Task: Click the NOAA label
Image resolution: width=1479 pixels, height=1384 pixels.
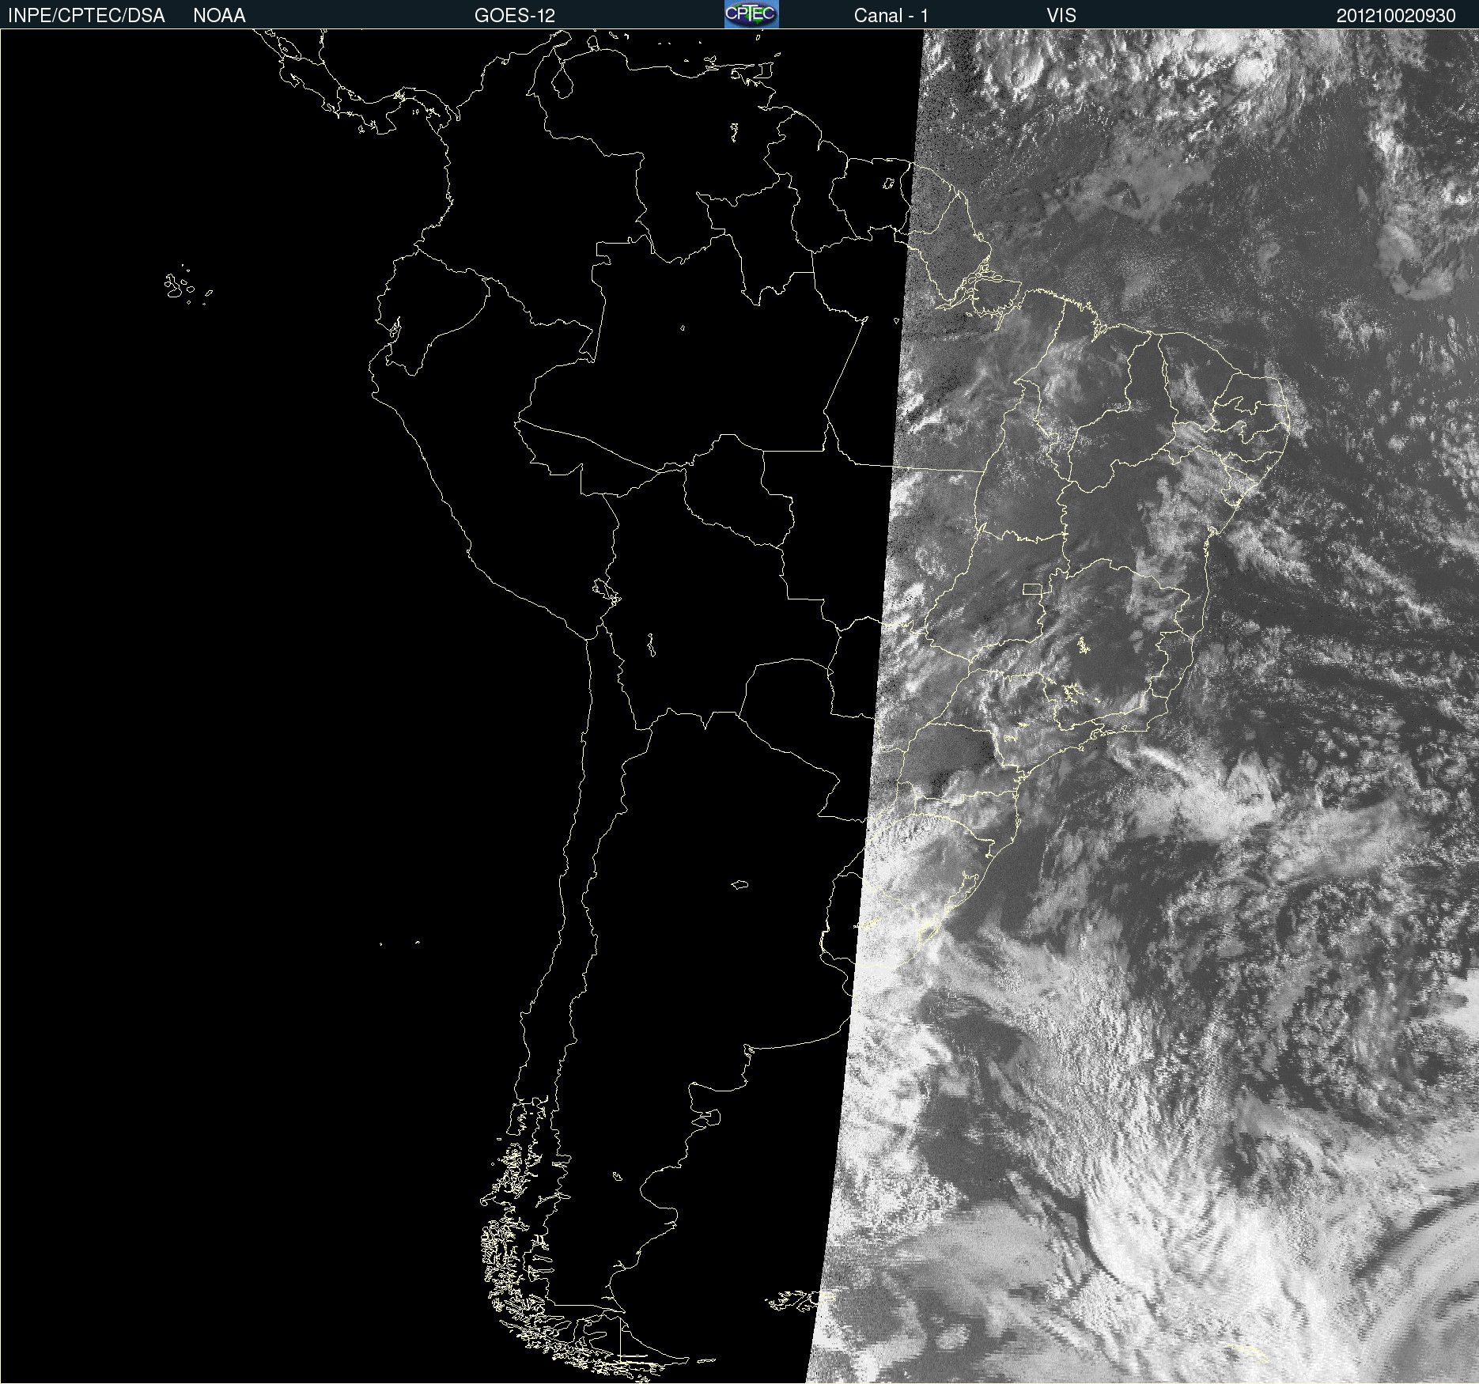Action: click(219, 16)
